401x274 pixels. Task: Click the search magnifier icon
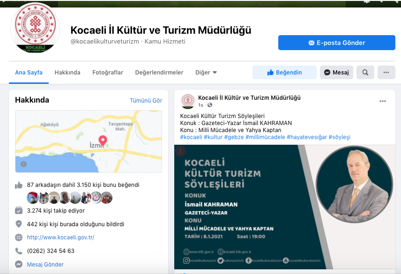[x=365, y=73]
